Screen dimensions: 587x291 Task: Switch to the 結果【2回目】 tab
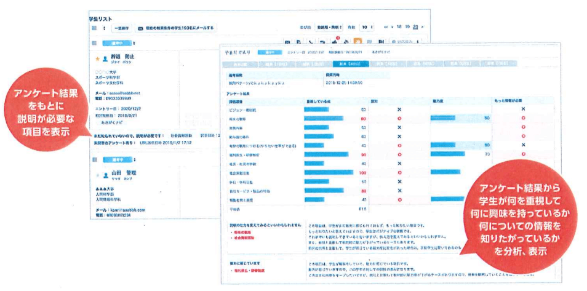(x=314, y=63)
